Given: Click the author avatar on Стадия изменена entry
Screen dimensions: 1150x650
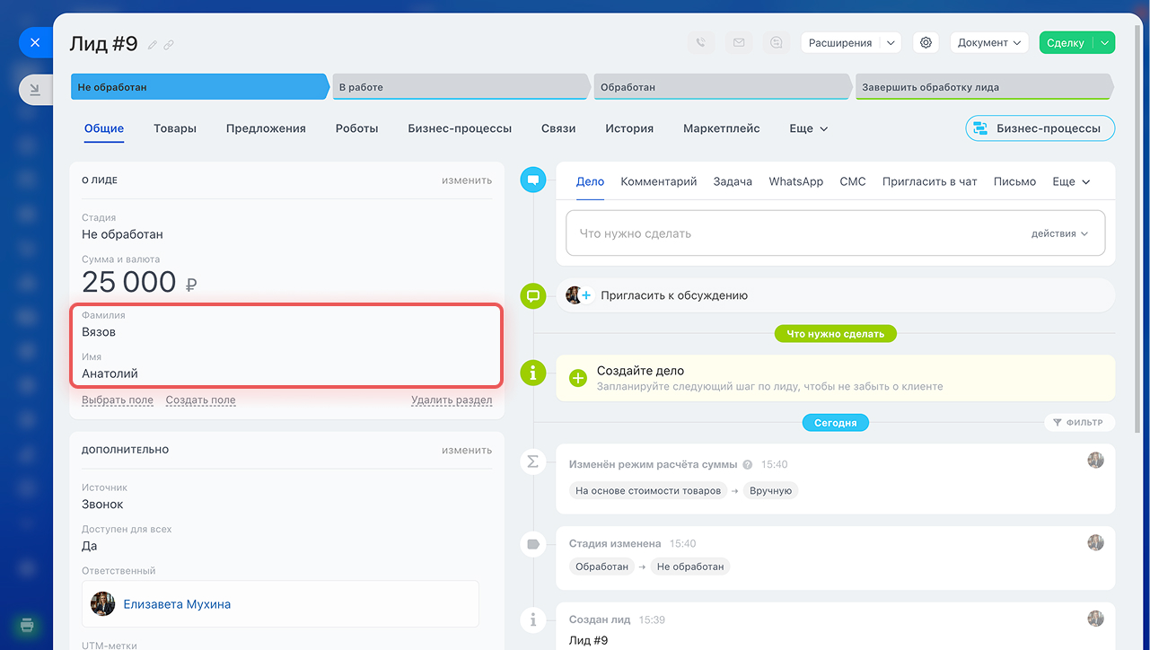Looking at the screenshot, I should point(1095,542).
